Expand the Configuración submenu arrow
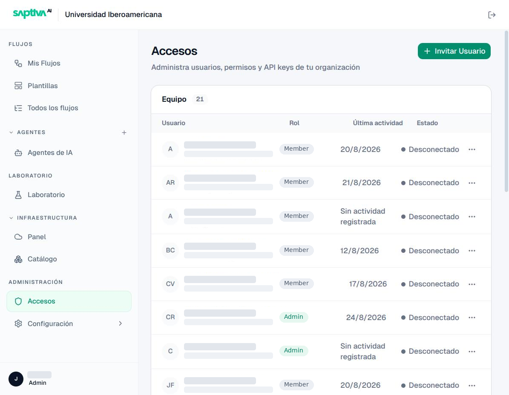The image size is (509, 395). 121,323
